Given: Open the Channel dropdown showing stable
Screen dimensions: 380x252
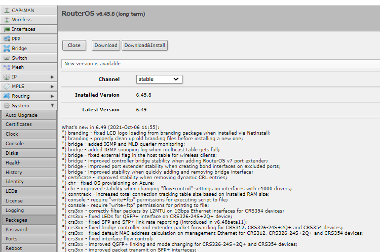Looking at the screenshot, I should pyautogui.click(x=159, y=79).
